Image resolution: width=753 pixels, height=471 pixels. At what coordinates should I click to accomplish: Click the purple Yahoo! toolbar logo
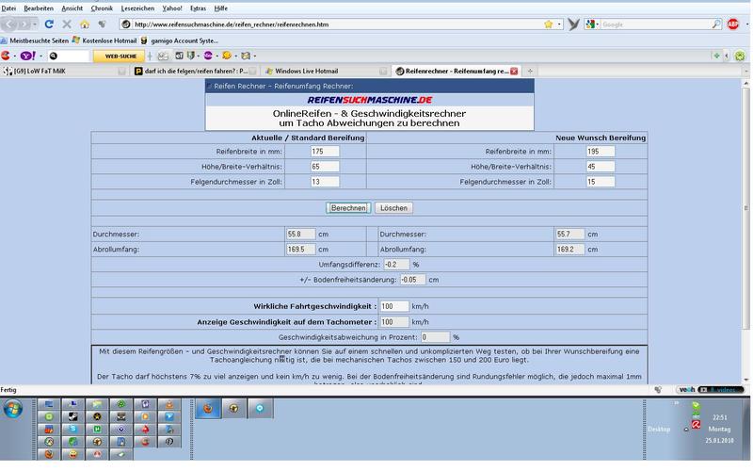pos(28,56)
